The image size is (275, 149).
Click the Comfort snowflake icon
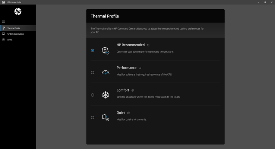[x=105, y=95]
